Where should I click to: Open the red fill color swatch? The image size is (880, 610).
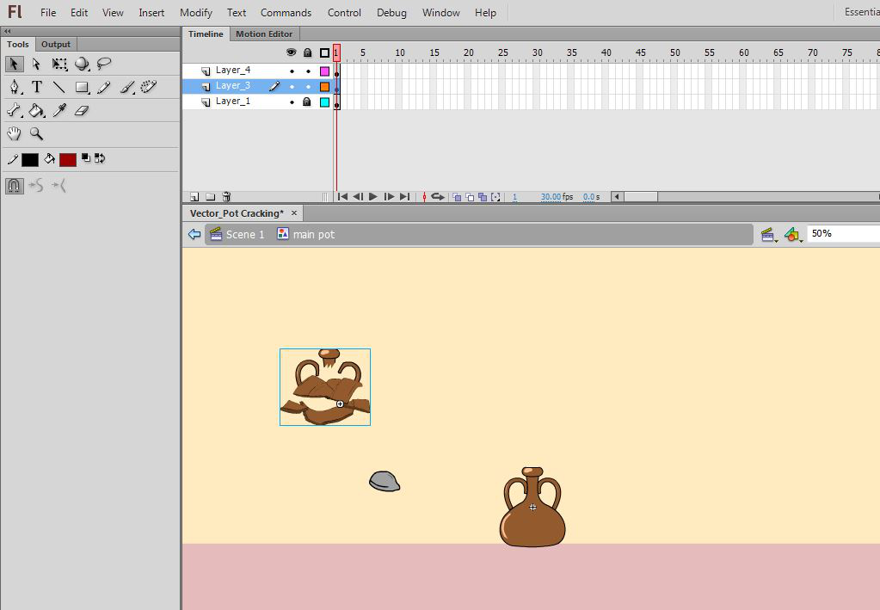pyautogui.click(x=68, y=160)
